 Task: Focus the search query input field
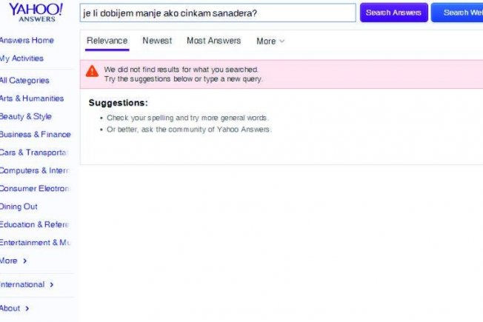point(218,13)
